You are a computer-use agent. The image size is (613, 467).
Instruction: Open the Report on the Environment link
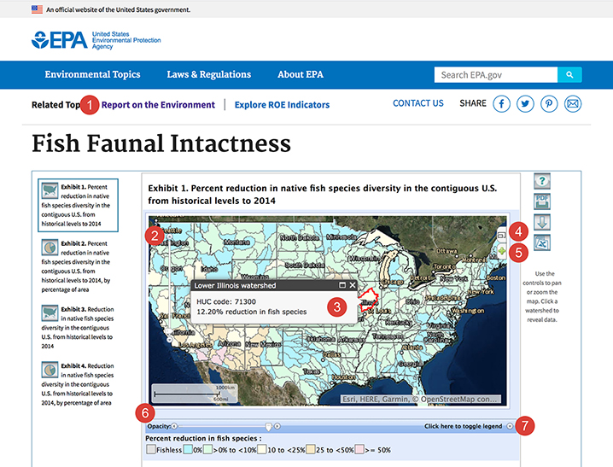coord(158,105)
